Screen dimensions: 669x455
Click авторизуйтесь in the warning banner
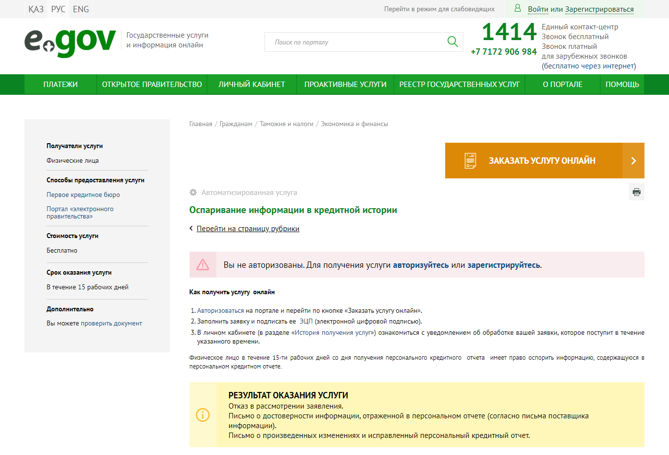pos(421,265)
